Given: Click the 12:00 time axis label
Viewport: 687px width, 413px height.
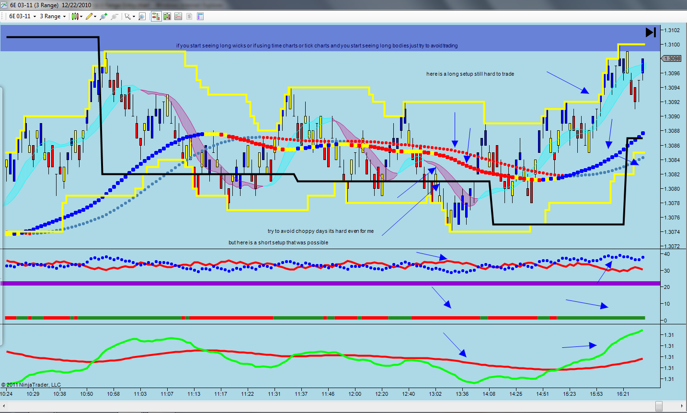Looking at the screenshot, I should point(355,394).
